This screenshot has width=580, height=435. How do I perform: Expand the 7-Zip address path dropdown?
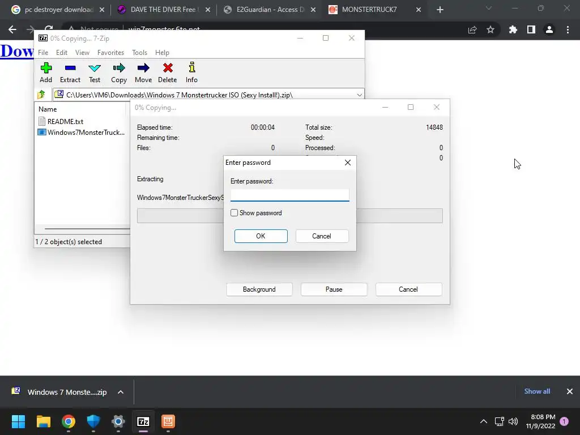[359, 95]
